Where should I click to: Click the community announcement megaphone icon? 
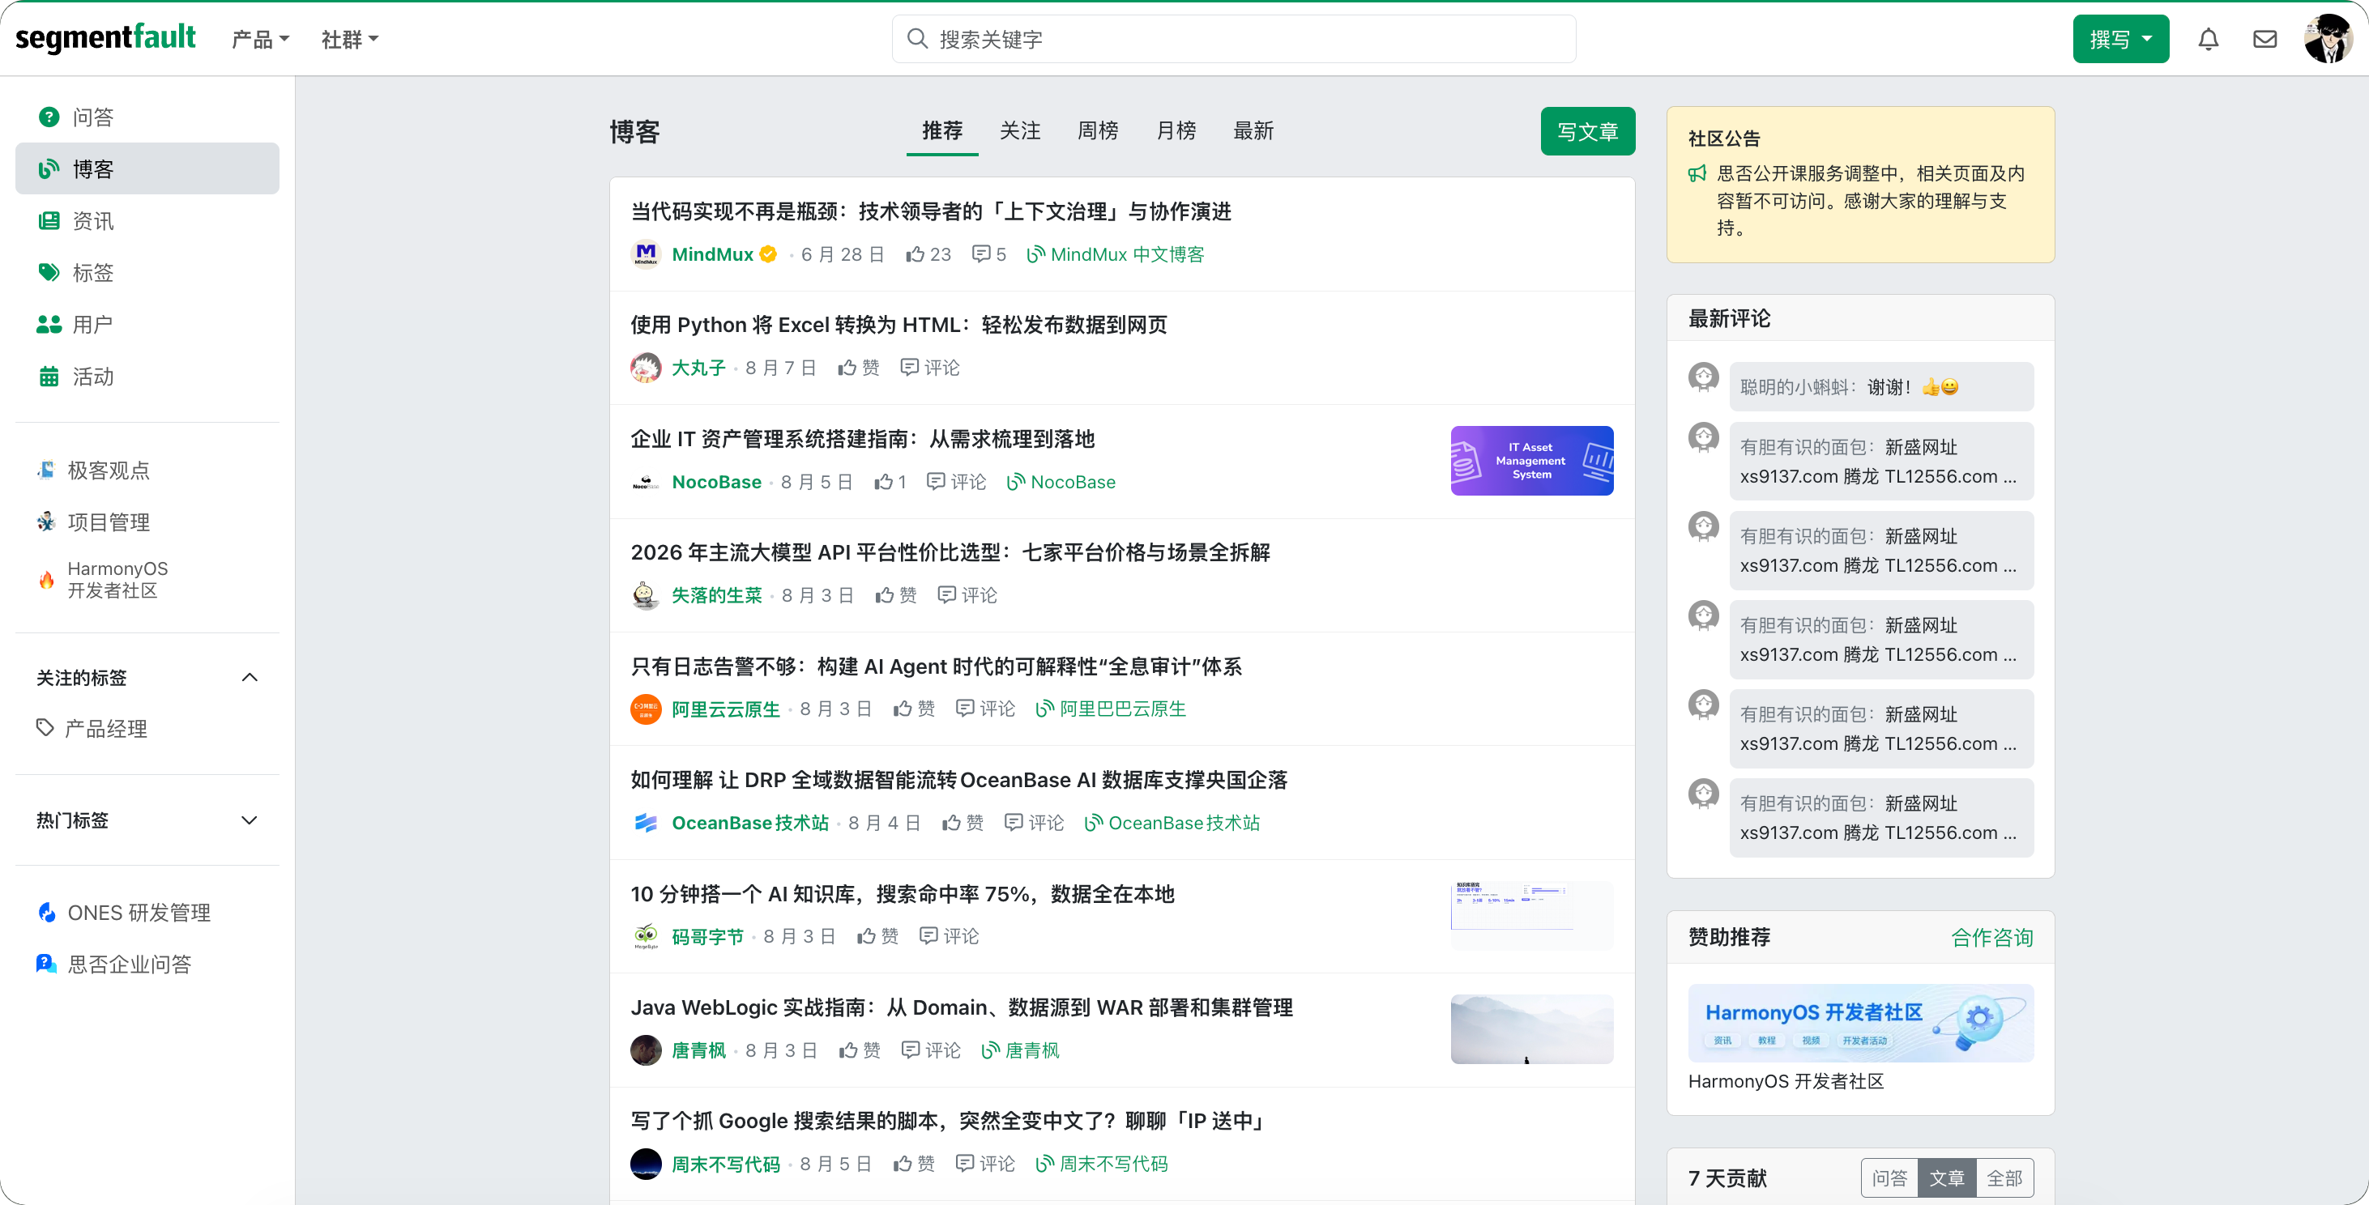coord(1697,172)
